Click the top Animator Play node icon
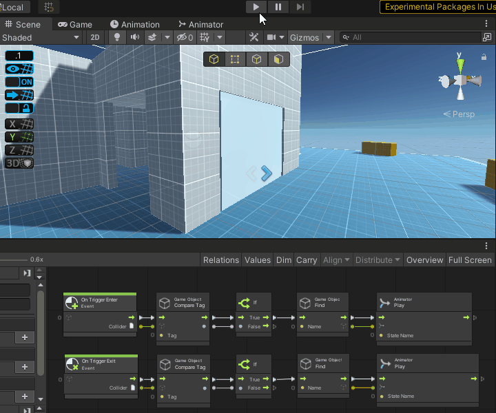 pos(385,303)
